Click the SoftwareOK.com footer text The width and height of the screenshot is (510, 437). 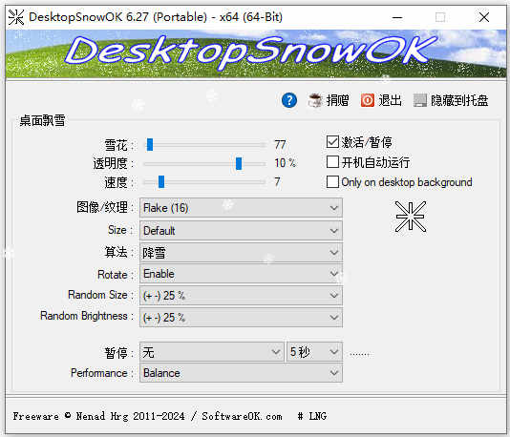[242, 416]
